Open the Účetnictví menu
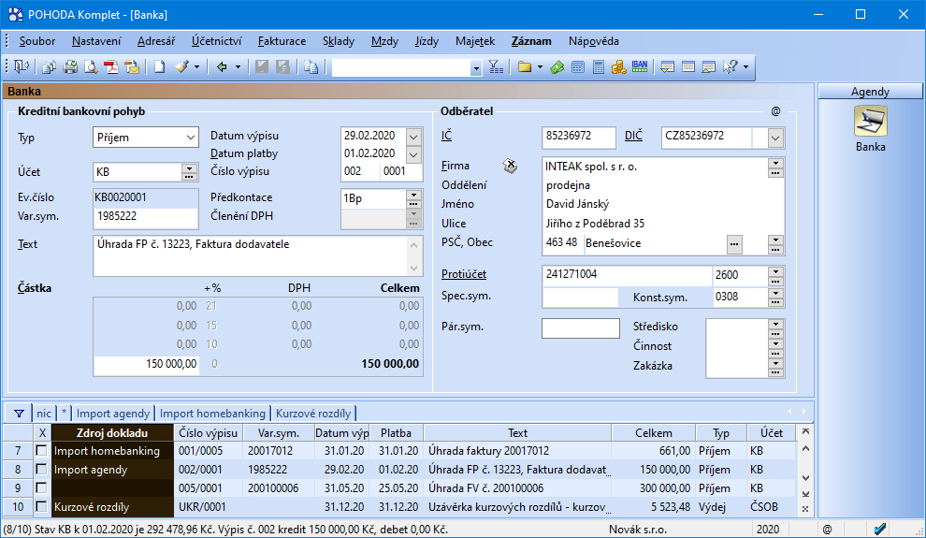This screenshot has width=926, height=538. (x=217, y=41)
